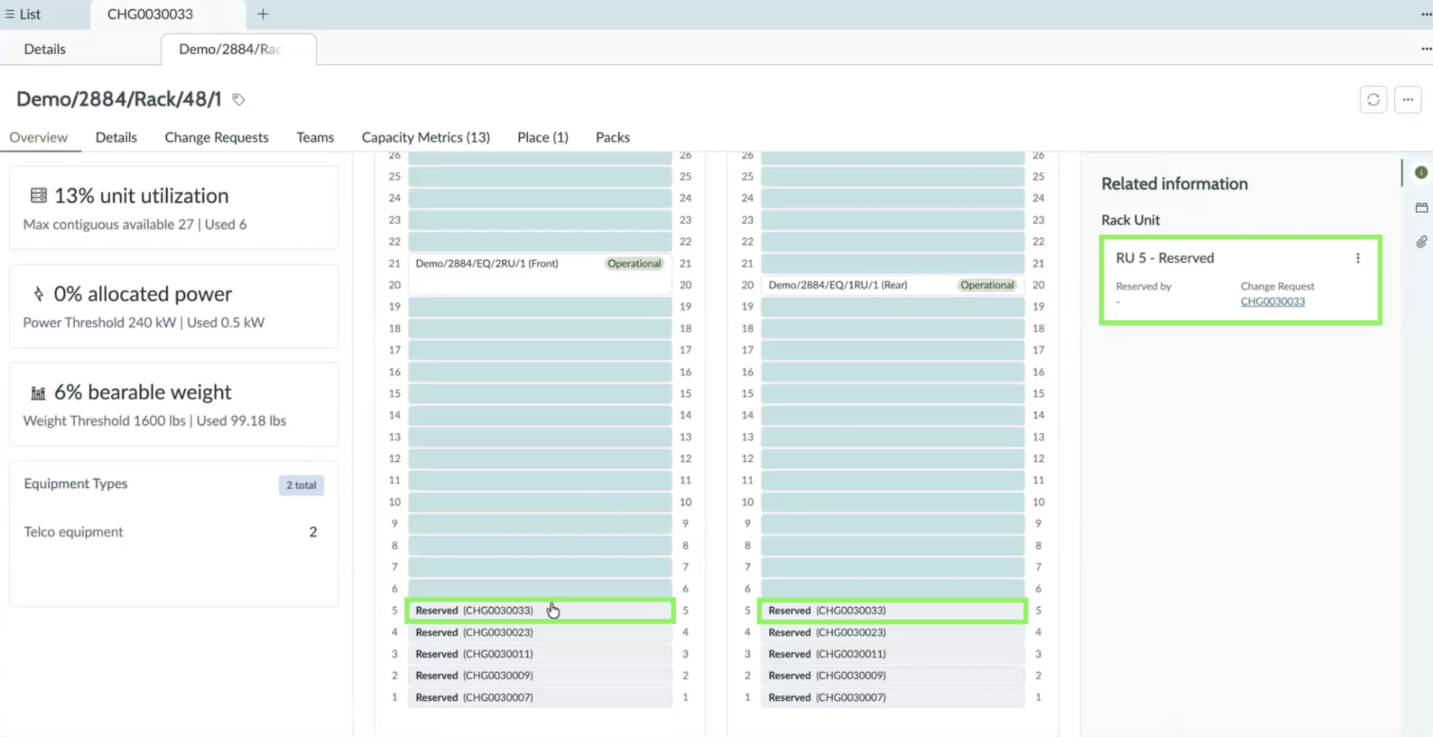
Task: Select Demo/2884/EQ/2RU/1 (Front) equipment
Action: (540, 274)
